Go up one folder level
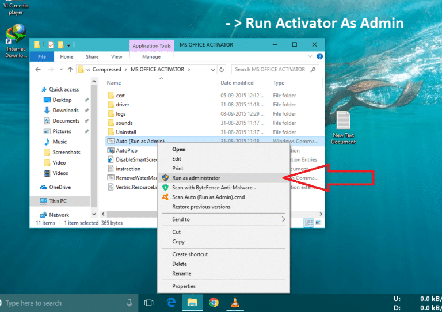 (70, 69)
